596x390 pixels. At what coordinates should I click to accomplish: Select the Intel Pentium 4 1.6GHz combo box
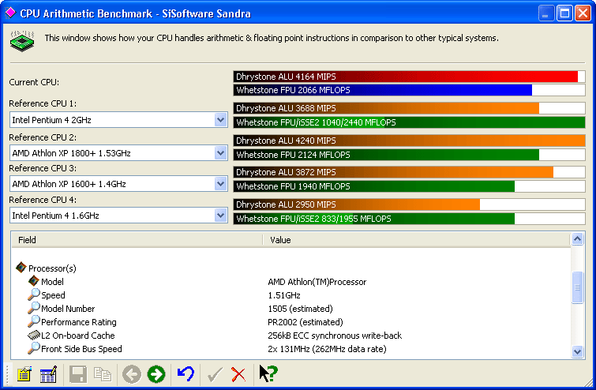(x=118, y=216)
